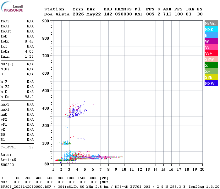The width and height of the screenshot is (220, 189).
Task: Select the C-level value 22
Action: (x=31, y=147)
